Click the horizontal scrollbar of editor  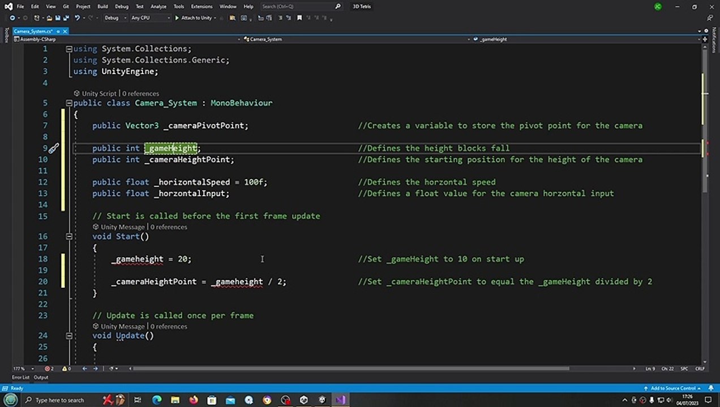(x=351, y=369)
